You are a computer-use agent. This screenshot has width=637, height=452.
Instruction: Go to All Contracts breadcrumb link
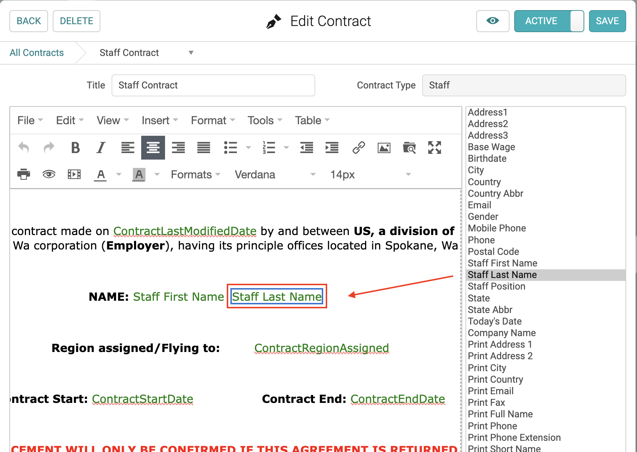(37, 53)
